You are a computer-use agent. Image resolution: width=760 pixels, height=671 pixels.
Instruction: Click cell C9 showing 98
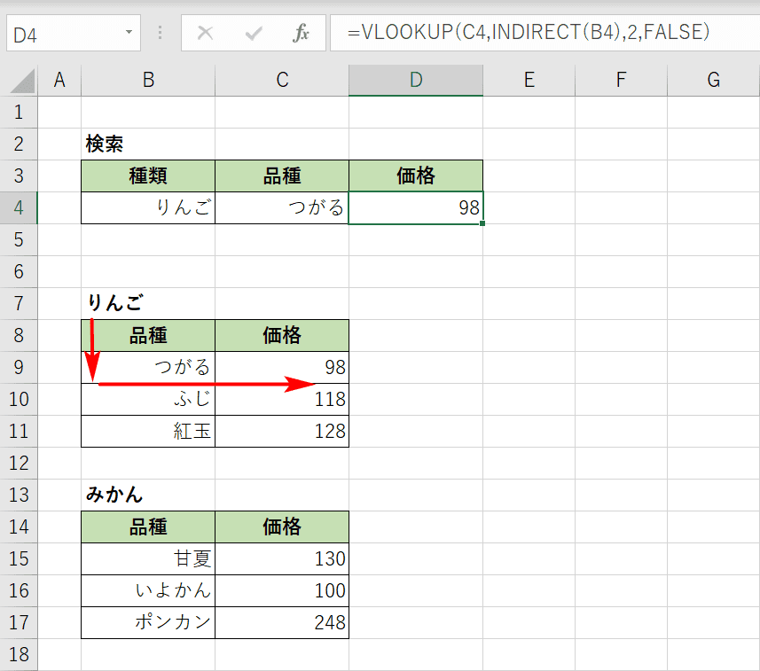282,367
